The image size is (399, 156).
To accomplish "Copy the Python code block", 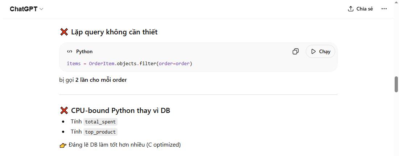I will click(296, 51).
